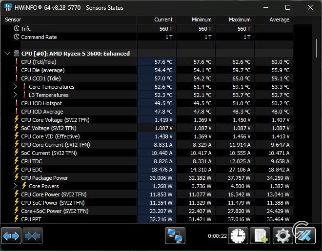The height and width of the screenshot is (251, 322).
Task: Click the clock icon beside Command Rate
Action: (17, 37)
